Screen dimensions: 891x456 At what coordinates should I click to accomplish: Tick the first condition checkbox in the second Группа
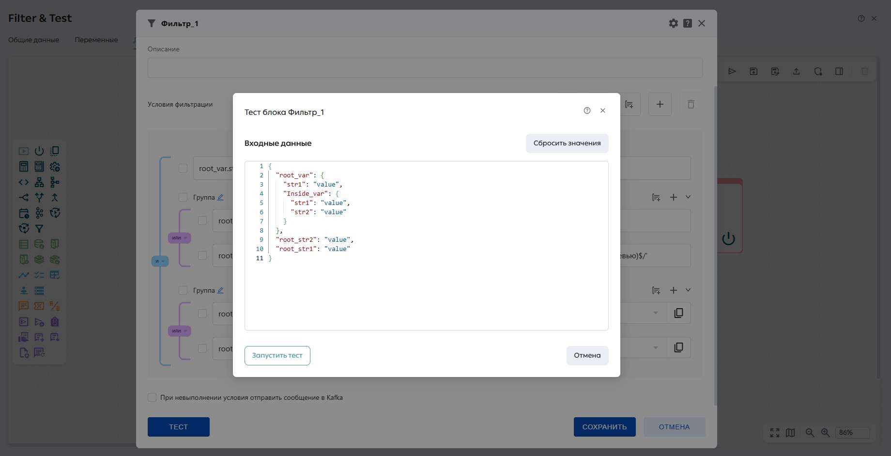[202, 314]
